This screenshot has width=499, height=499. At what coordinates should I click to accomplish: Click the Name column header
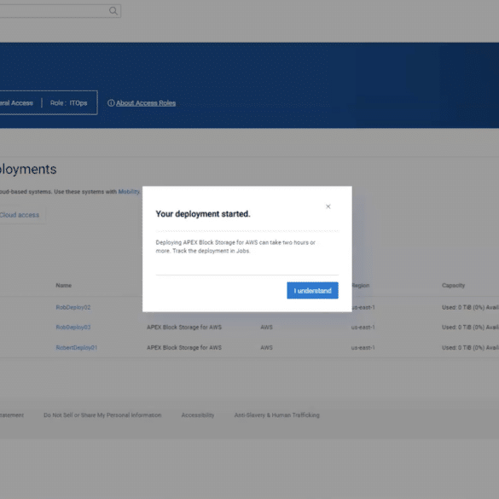point(64,285)
